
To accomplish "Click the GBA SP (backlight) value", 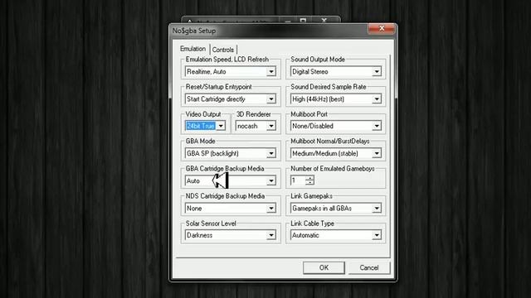I will 212,153.
